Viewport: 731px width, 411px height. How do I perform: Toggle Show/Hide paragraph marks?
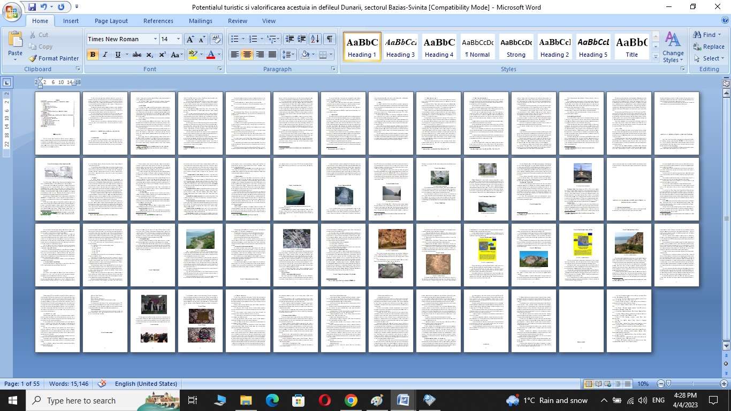click(330, 39)
